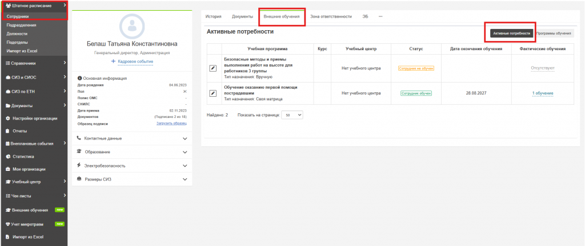The height and width of the screenshot is (246, 585).
Task: Click the Загрузить образец link
Action: pos(171,124)
